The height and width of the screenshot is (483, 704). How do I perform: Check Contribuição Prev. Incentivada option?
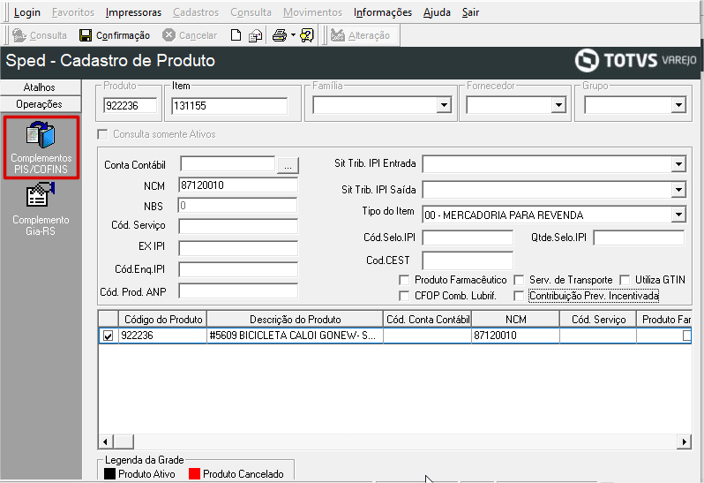coord(519,296)
